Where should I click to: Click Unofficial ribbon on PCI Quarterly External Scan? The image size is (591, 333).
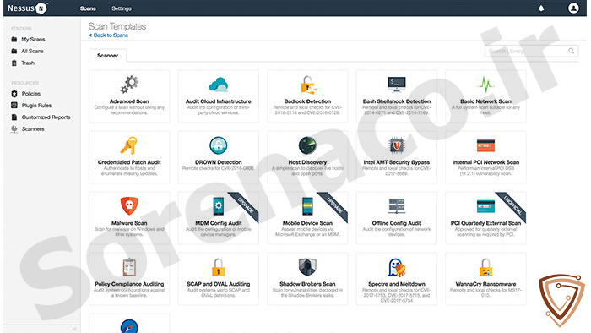pyautogui.click(x=512, y=206)
